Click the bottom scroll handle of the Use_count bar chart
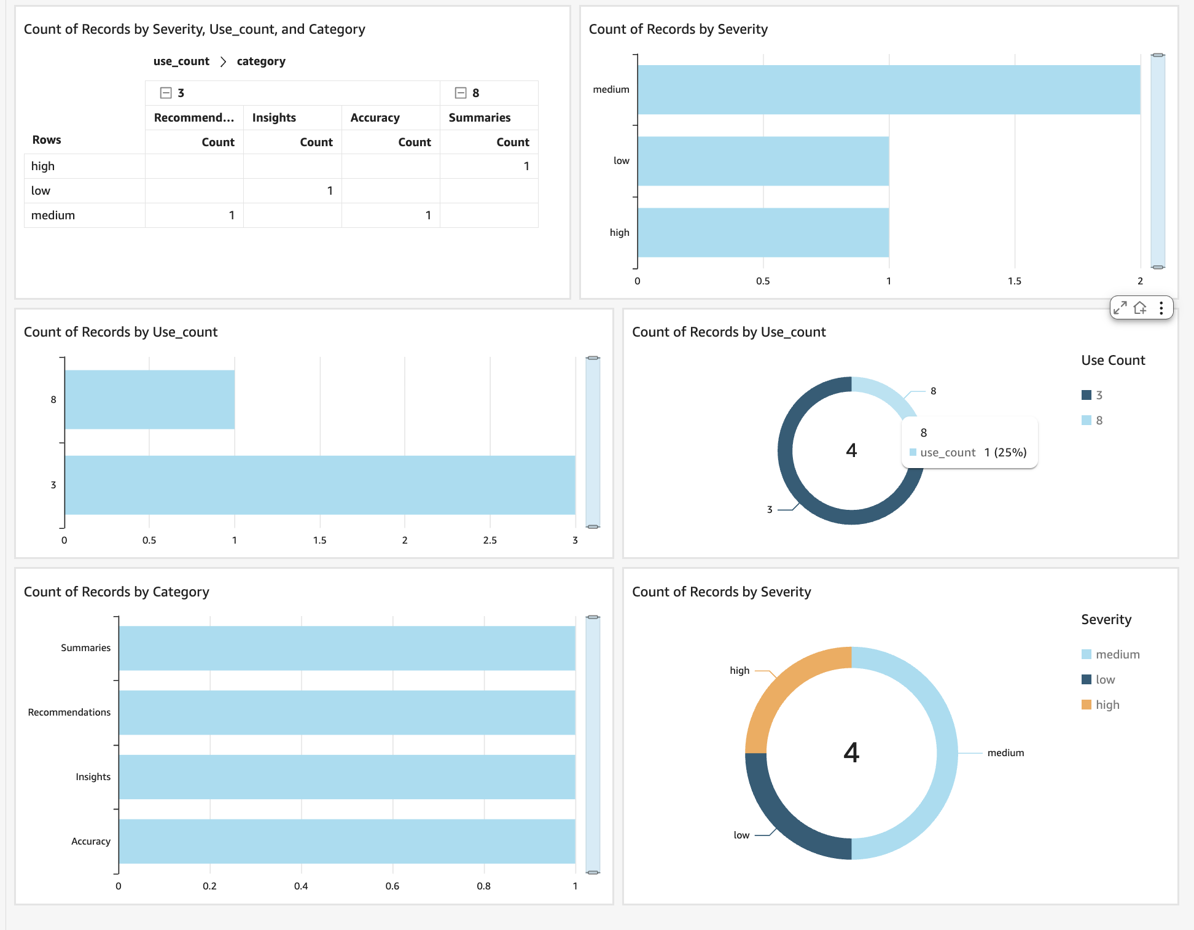This screenshot has height=930, width=1194. 593,526
